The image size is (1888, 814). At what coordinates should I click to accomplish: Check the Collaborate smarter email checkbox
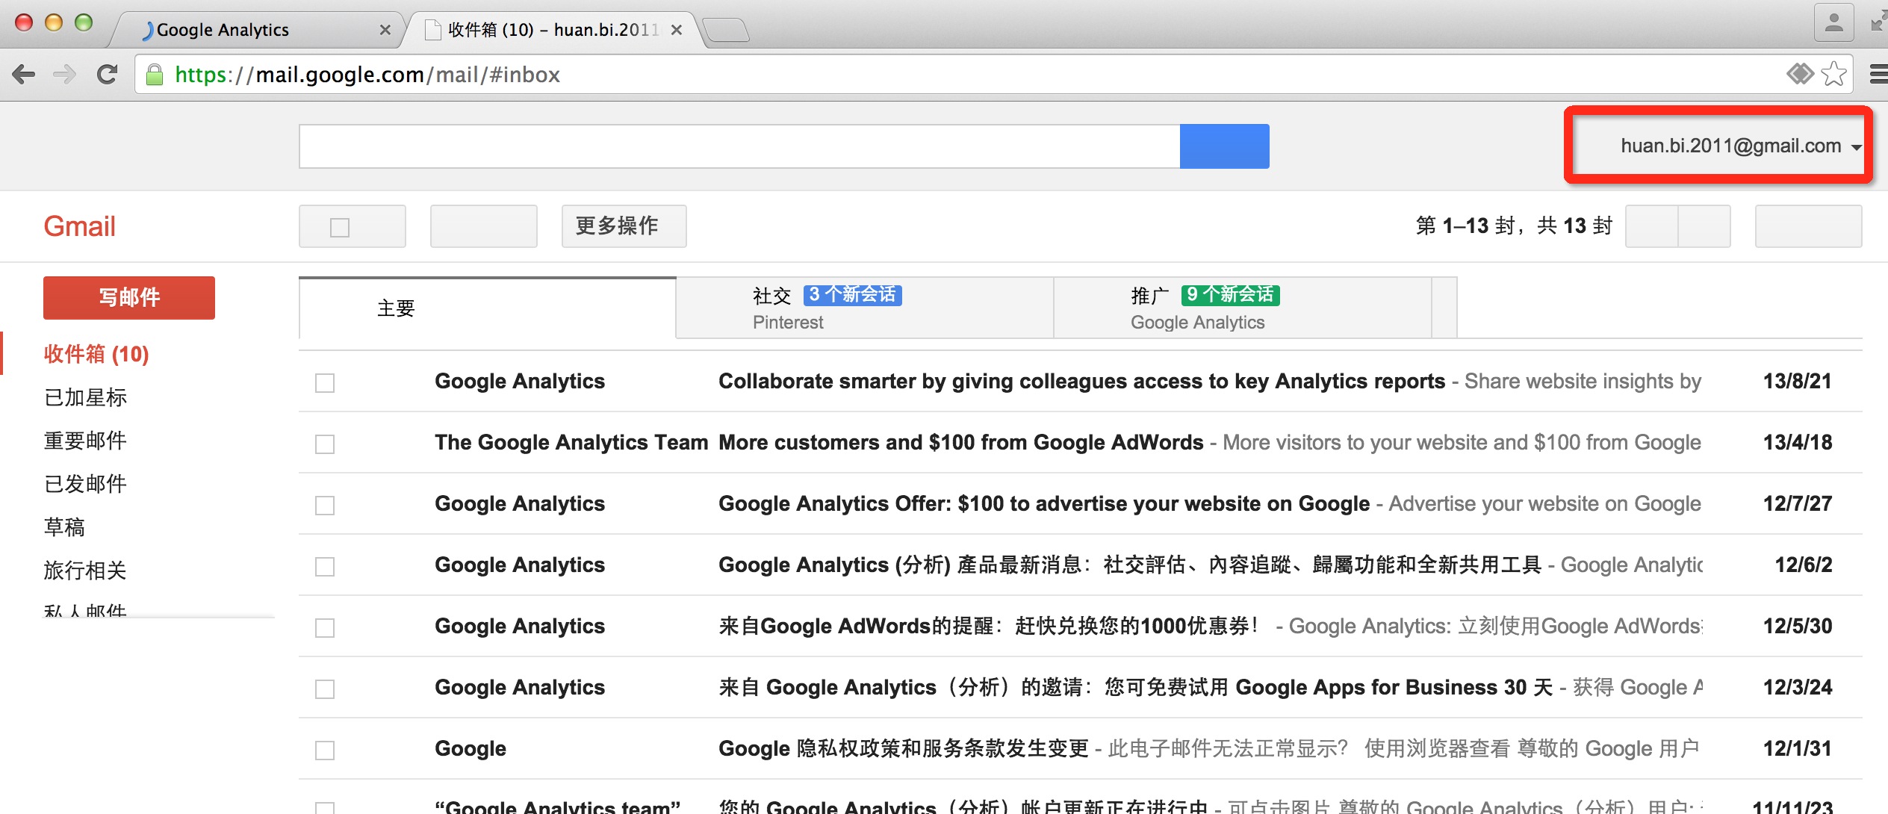pyautogui.click(x=325, y=383)
